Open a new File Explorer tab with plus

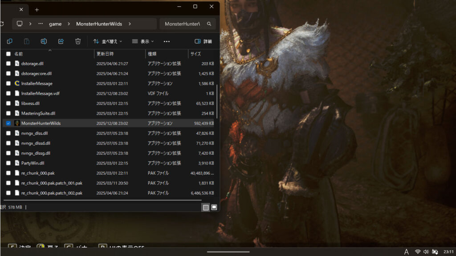point(37,9)
